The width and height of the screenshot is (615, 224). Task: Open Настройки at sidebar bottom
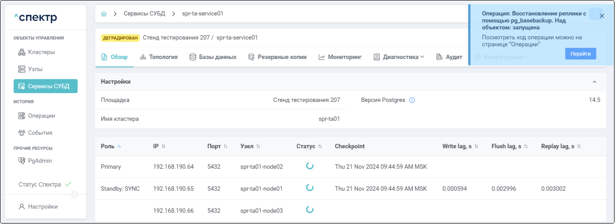(42, 207)
